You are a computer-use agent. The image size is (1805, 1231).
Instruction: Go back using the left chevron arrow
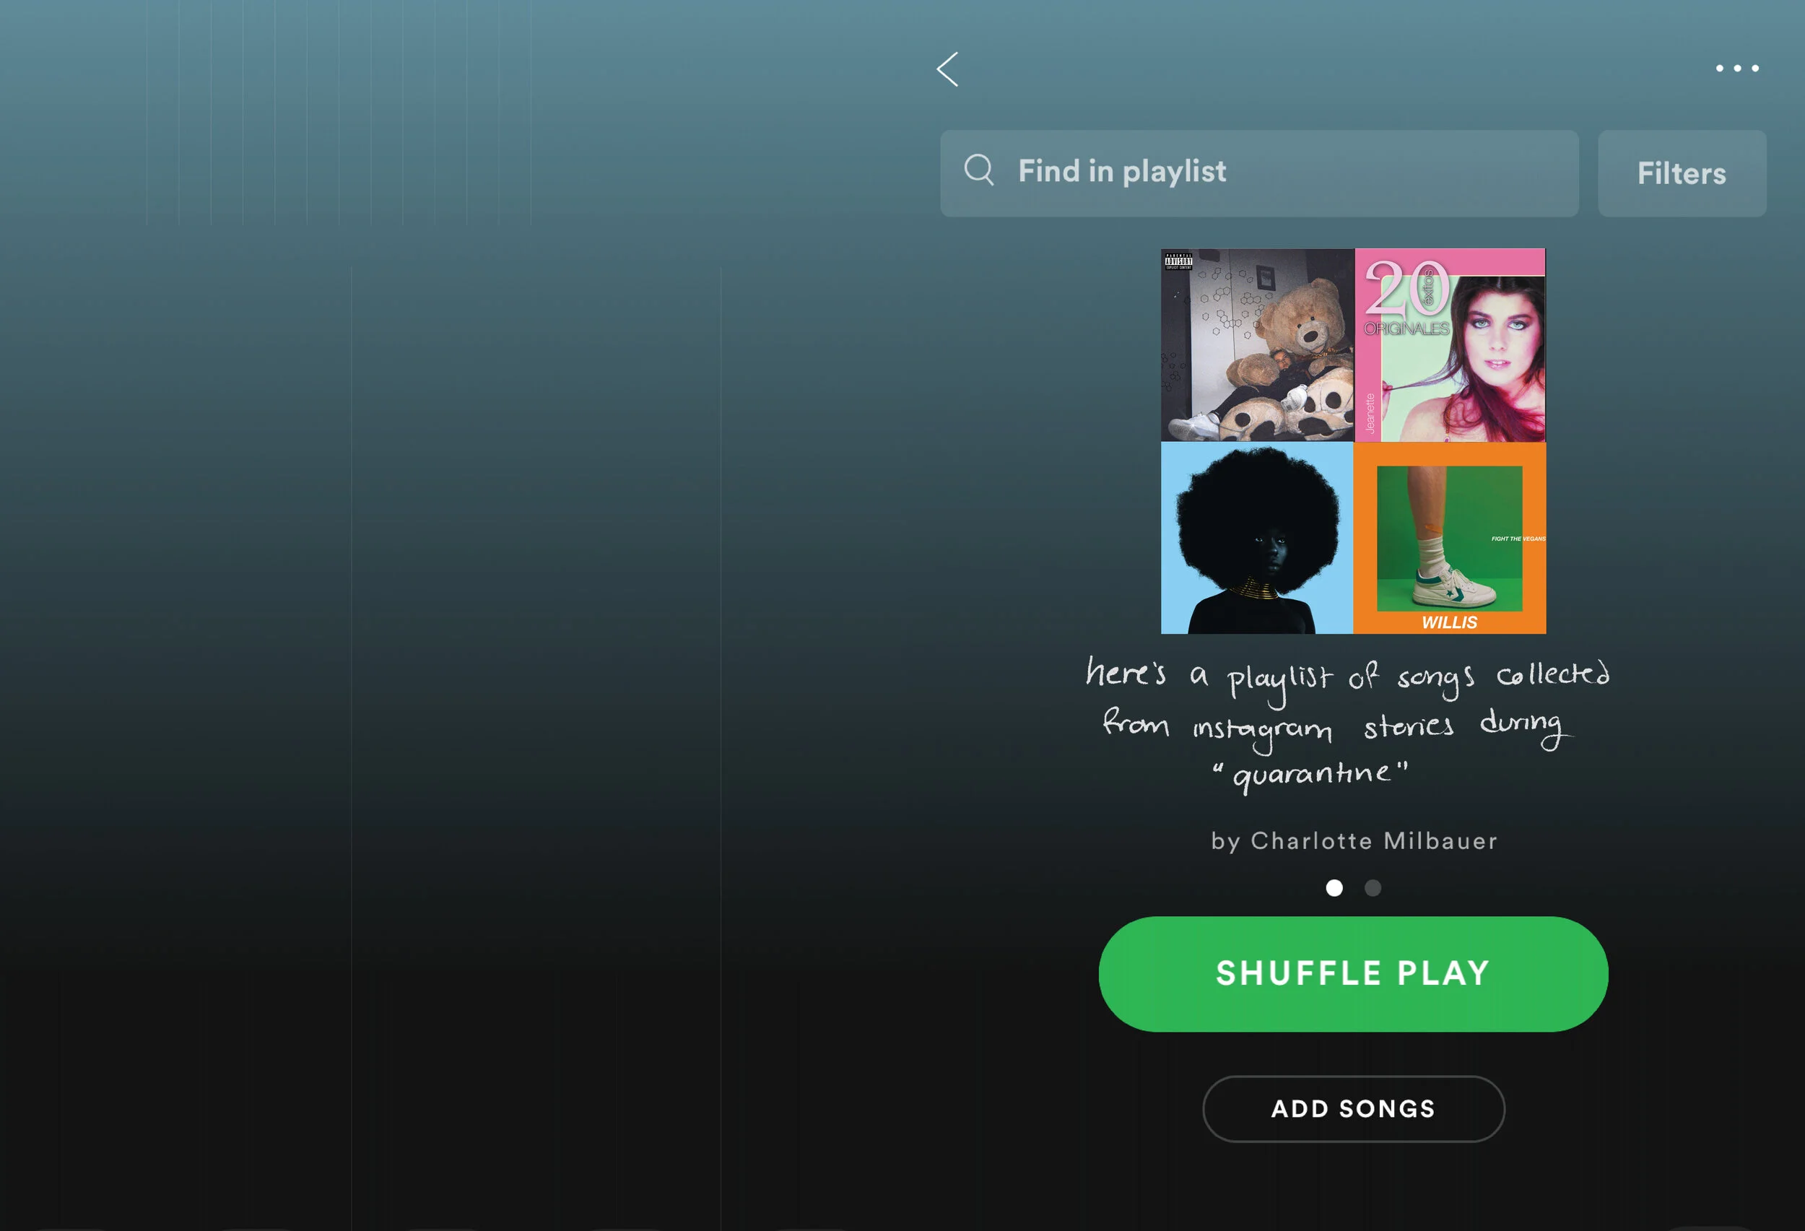[947, 70]
